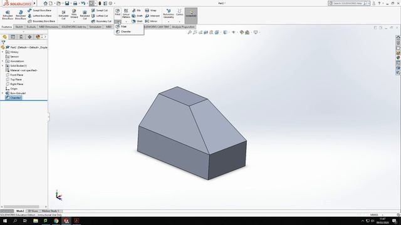Choose Lofted Boss/Base feature
This screenshot has height=225, width=401.
[39, 16]
